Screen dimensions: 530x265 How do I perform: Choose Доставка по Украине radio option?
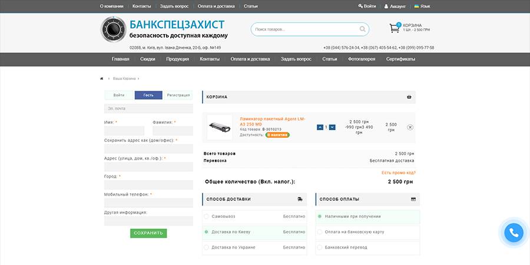(x=207, y=247)
